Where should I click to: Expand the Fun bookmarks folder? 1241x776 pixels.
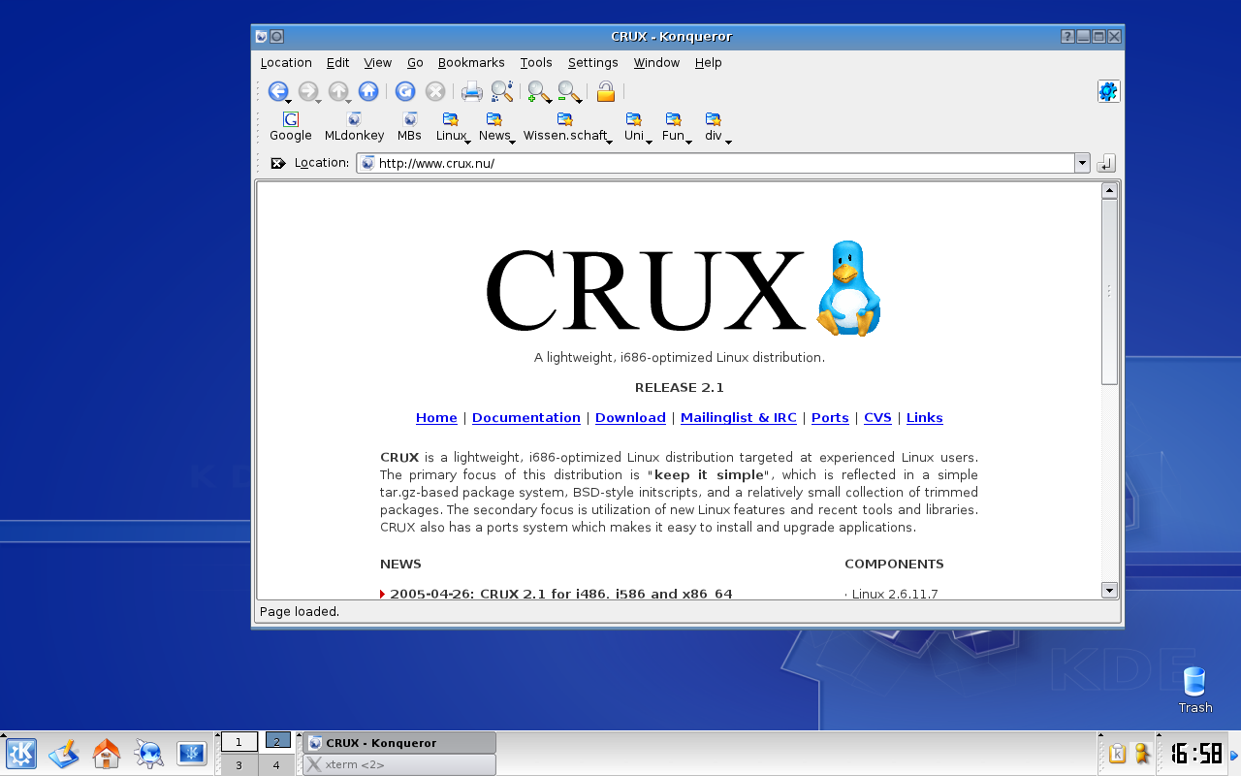click(677, 127)
